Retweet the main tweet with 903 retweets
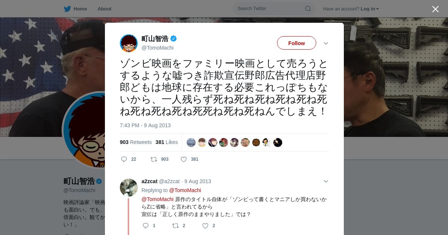 coord(154,159)
